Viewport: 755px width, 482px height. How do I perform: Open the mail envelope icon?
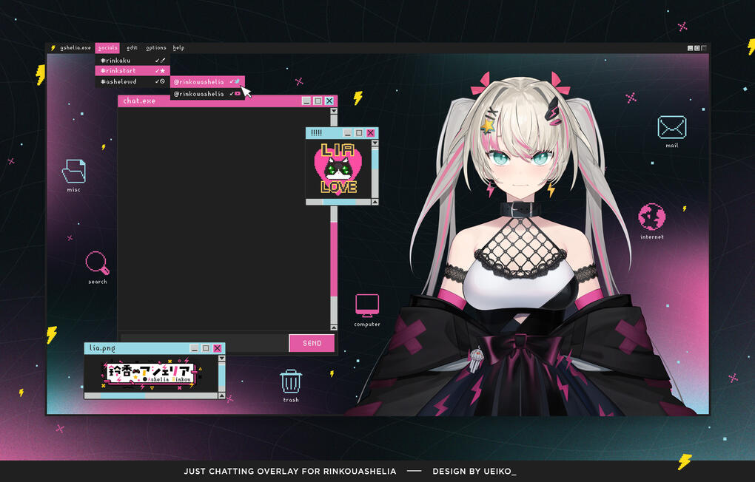[x=671, y=127]
